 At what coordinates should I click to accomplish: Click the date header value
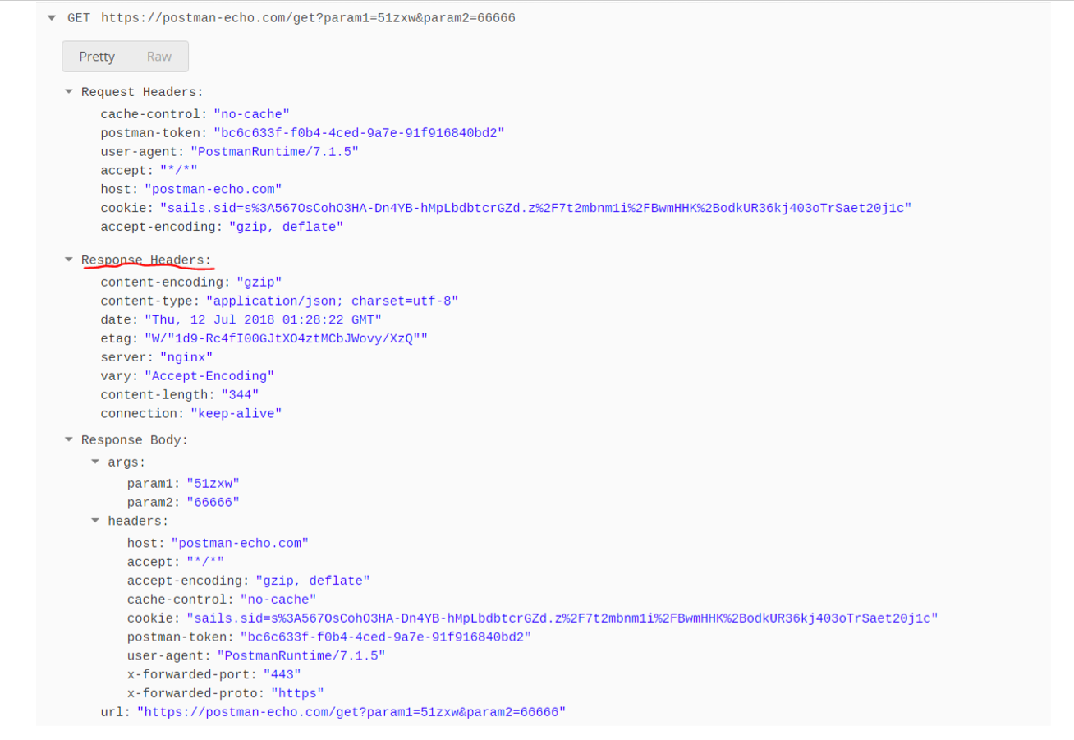(x=263, y=319)
